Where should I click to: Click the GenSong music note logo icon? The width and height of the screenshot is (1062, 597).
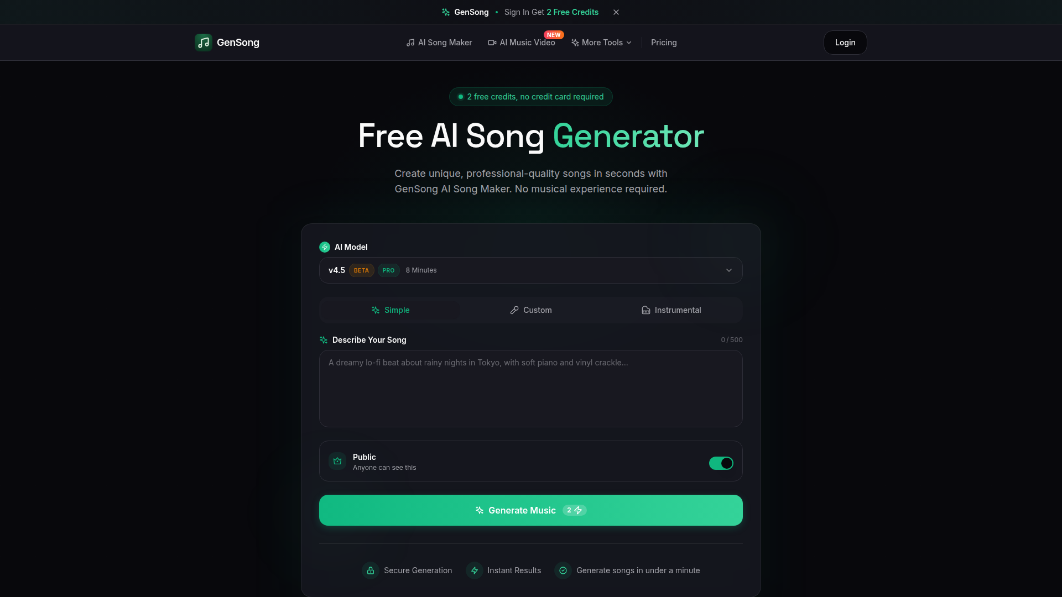tap(204, 43)
